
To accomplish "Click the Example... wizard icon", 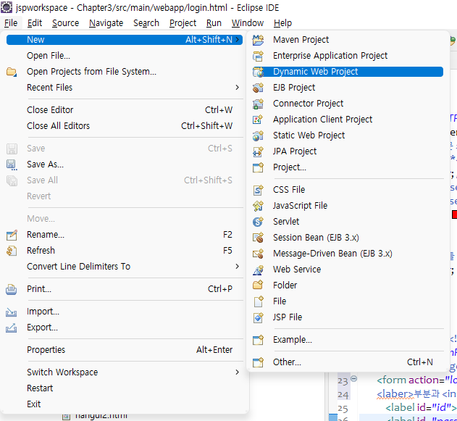I will [x=258, y=340].
